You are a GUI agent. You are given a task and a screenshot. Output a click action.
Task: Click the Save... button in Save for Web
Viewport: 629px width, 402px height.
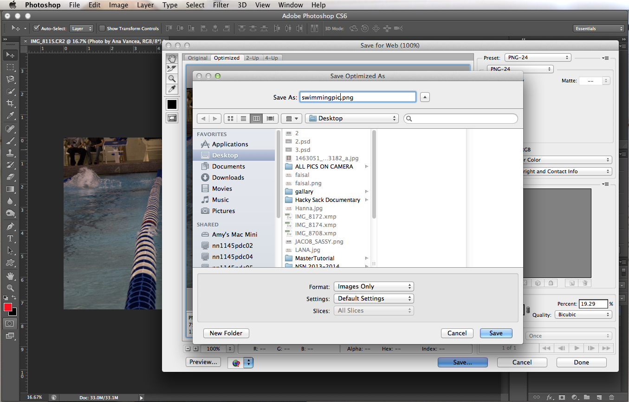pyautogui.click(x=462, y=363)
